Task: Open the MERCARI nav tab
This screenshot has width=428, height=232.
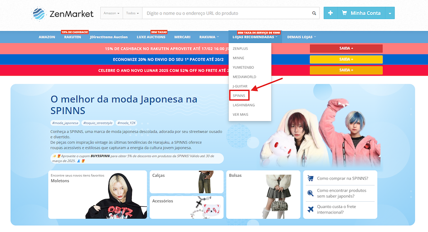Action: click(x=182, y=37)
